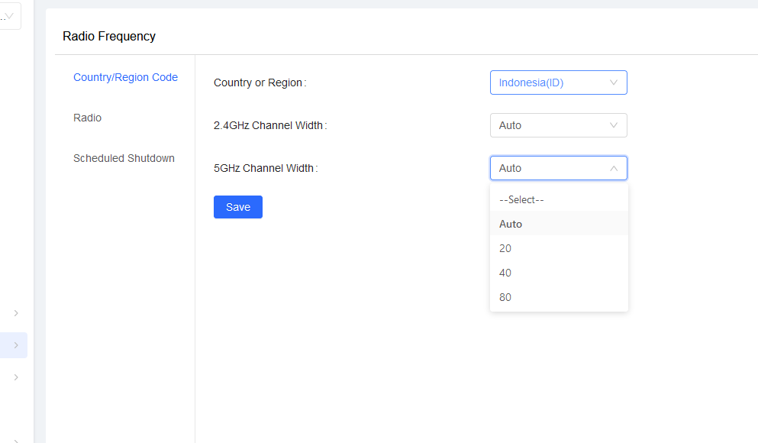Switch to Country/Region Code tab

click(x=125, y=77)
